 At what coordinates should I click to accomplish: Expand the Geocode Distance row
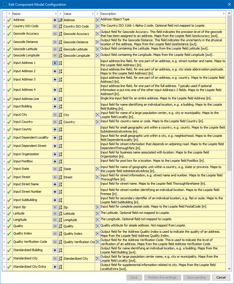(4, 42)
